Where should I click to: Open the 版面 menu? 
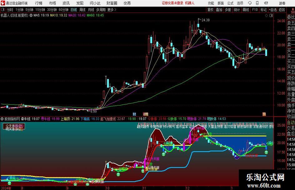220,3
